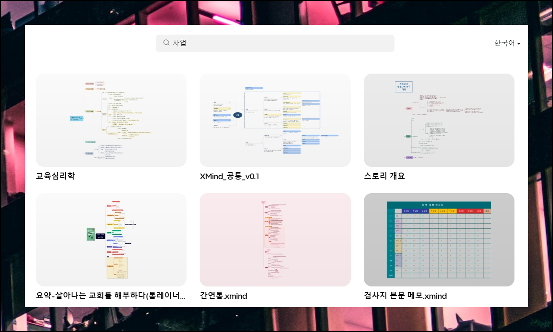The height and width of the screenshot is (332, 553).
Task: Open the 간연통.xmind pink thumbnail
Action: coord(275,240)
